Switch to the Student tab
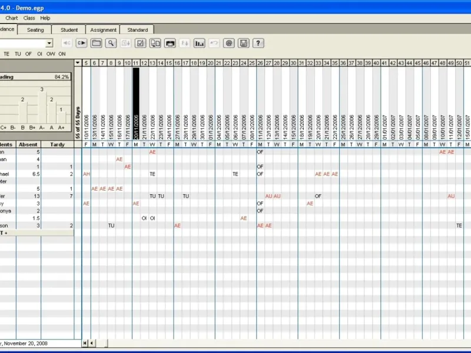Image resolution: width=471 pixels, height=353 pixels. tap(69, 30)
